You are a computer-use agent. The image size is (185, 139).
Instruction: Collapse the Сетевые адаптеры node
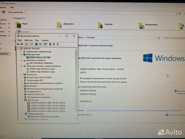(23, 114)
